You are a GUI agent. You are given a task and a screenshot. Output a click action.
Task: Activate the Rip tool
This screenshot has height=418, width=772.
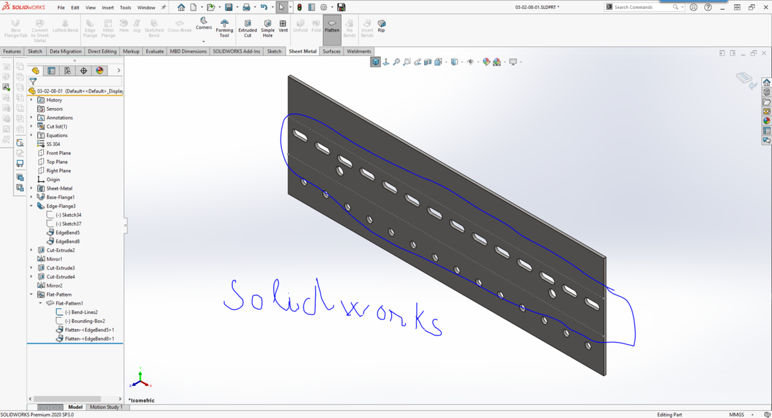381,26
